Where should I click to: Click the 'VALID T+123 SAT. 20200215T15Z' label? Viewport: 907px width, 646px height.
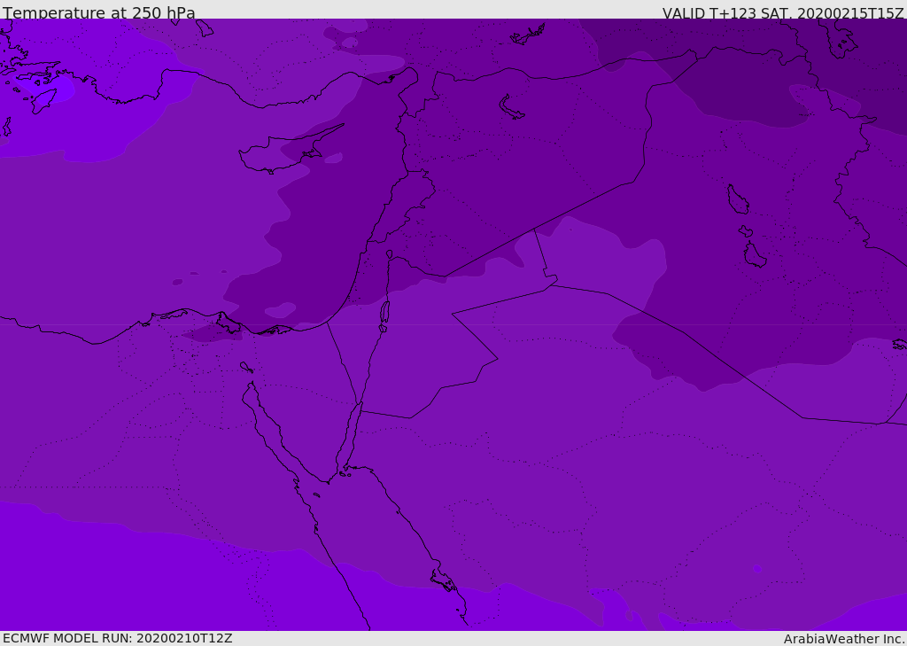(783, 12)
